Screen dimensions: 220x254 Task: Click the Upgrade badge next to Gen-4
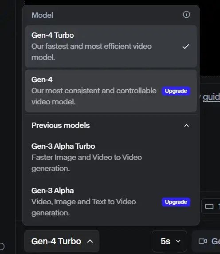(x=176, y=91)
